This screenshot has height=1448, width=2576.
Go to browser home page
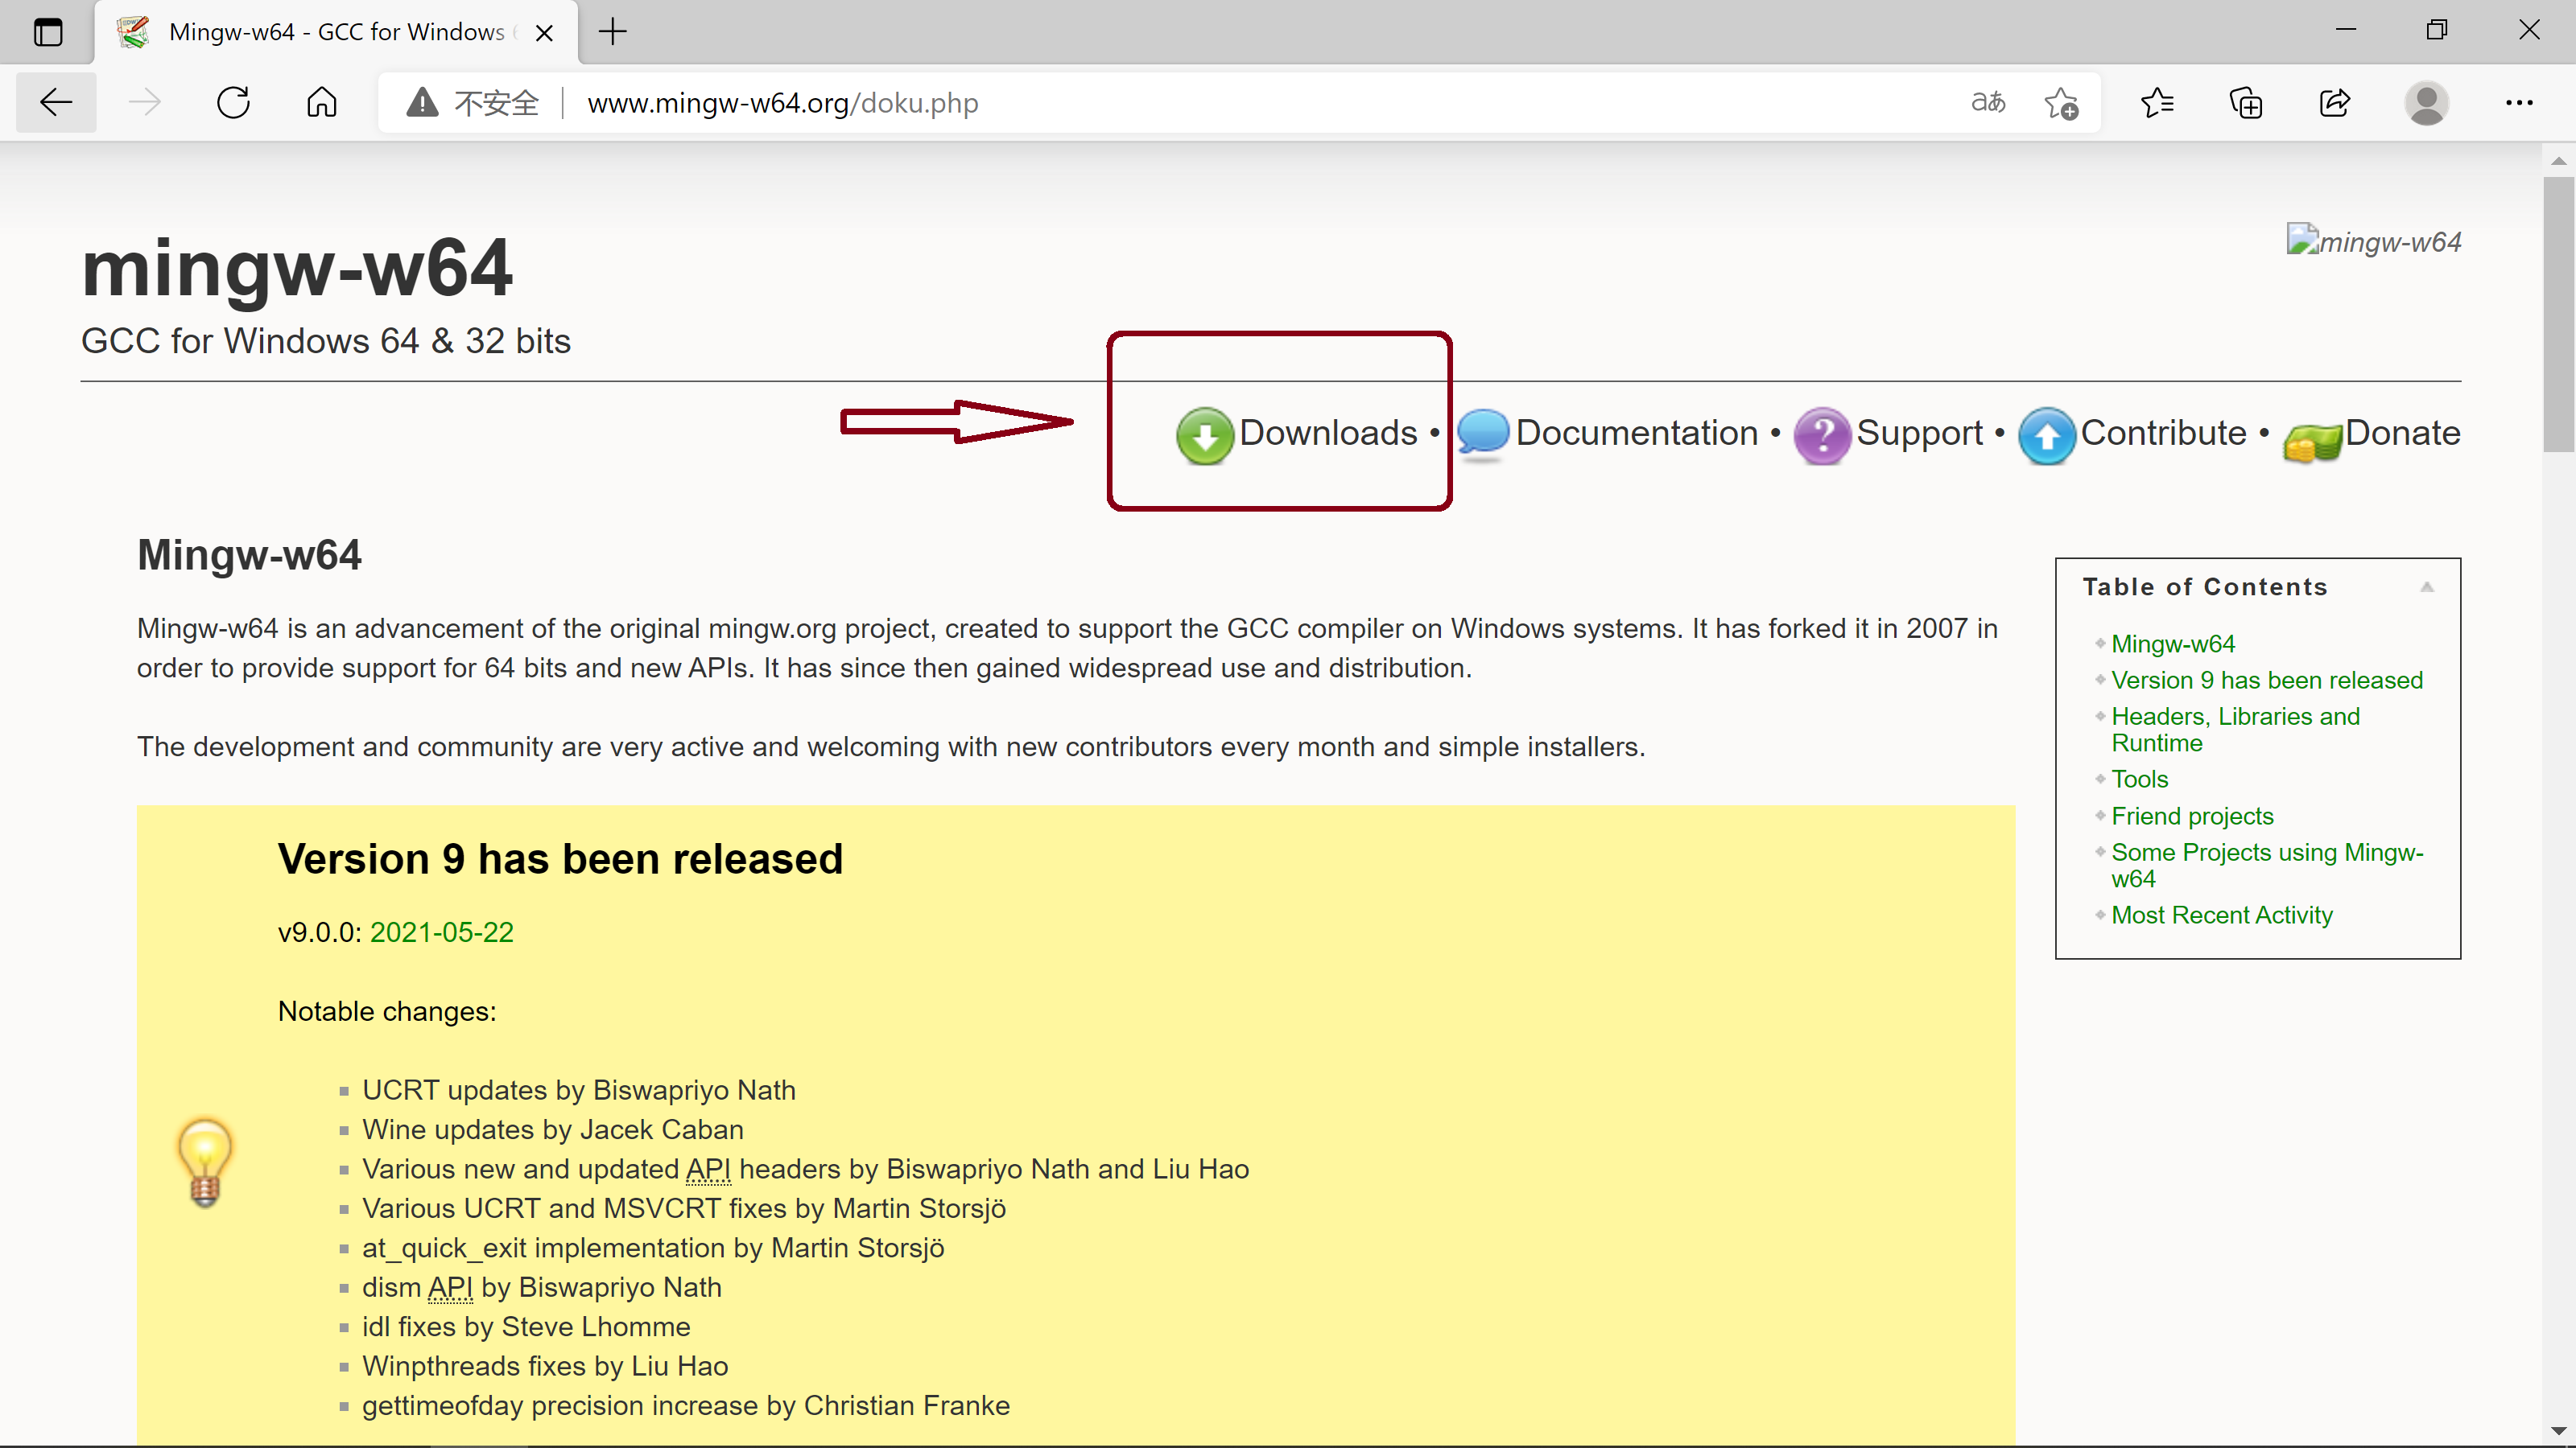pyautogui.click(x=321, y=103)
